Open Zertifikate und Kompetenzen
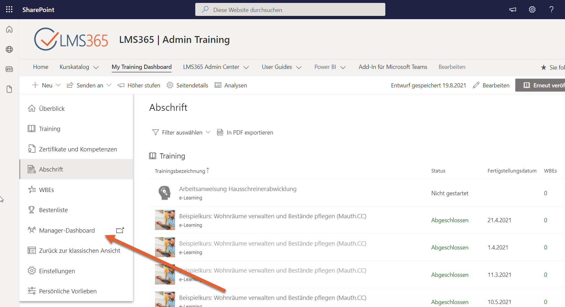Screen dimensions: 565x307 (78, 149)
